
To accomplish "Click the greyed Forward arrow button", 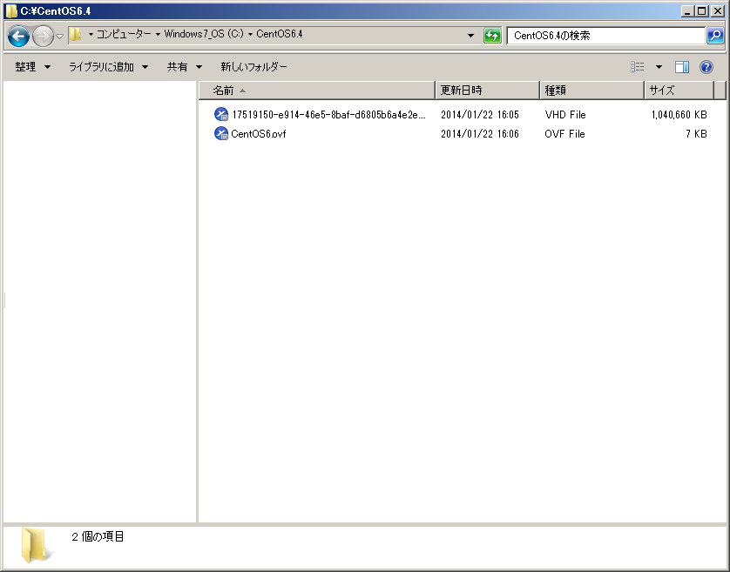I will 43,36.
